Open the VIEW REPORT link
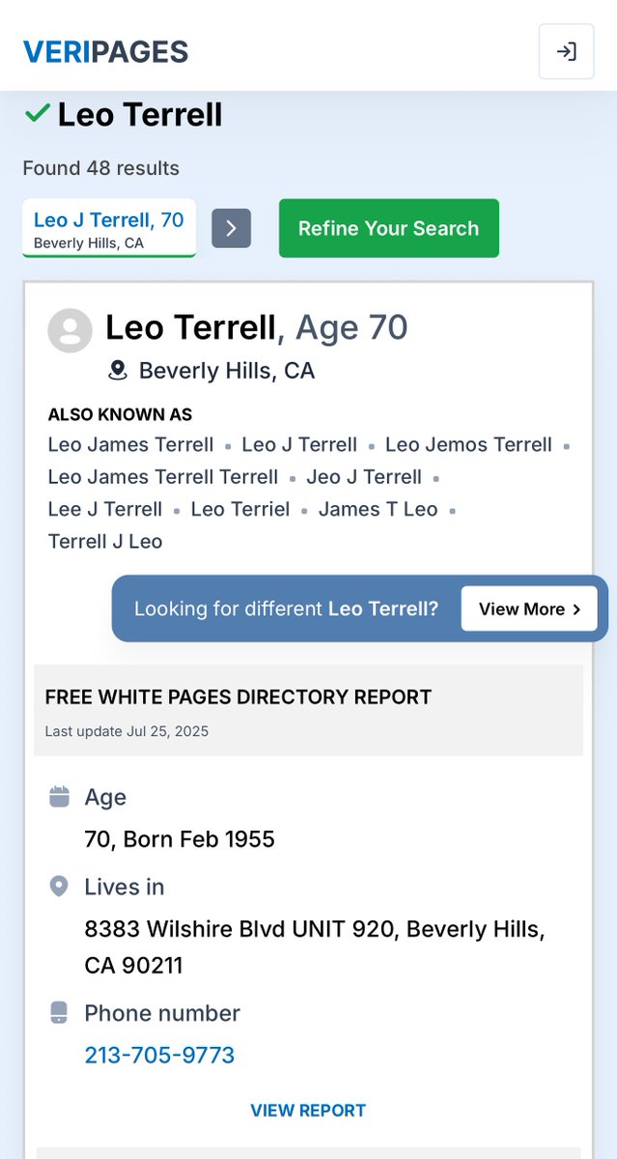This screenshot has width=617, height=1159. (x=308, y=1111)
